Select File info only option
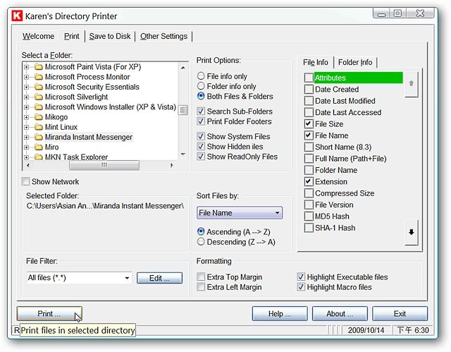 click(x=201, y=76)
